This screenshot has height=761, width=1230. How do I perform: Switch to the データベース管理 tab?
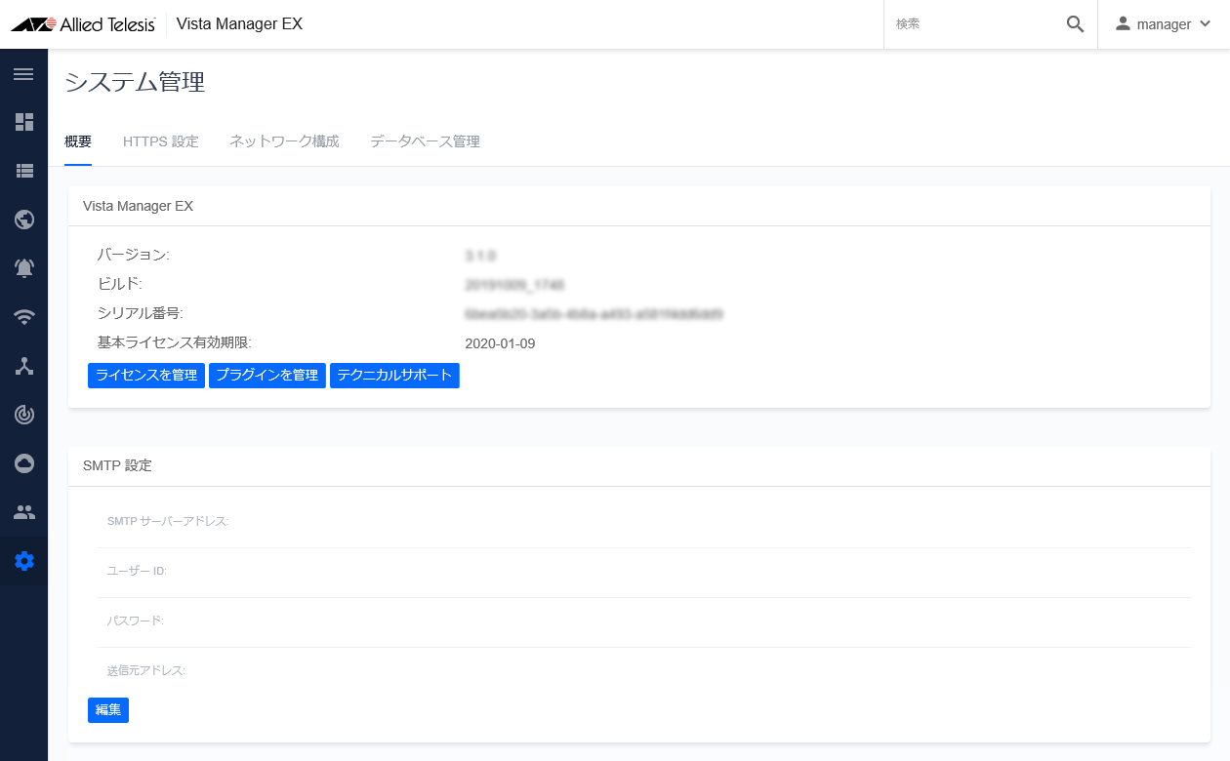click(x=425, y=141)
